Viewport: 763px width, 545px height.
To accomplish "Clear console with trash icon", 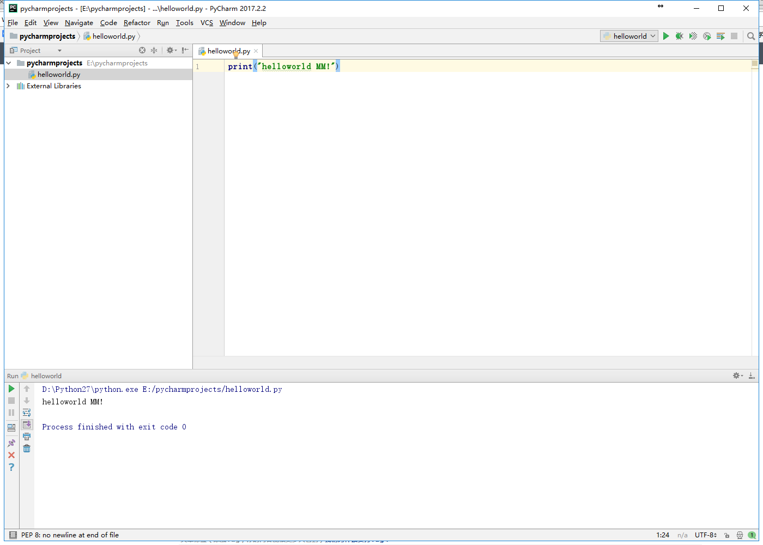I will pos(27,449).
